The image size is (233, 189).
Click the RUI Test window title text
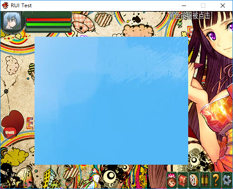click(21, 6)
